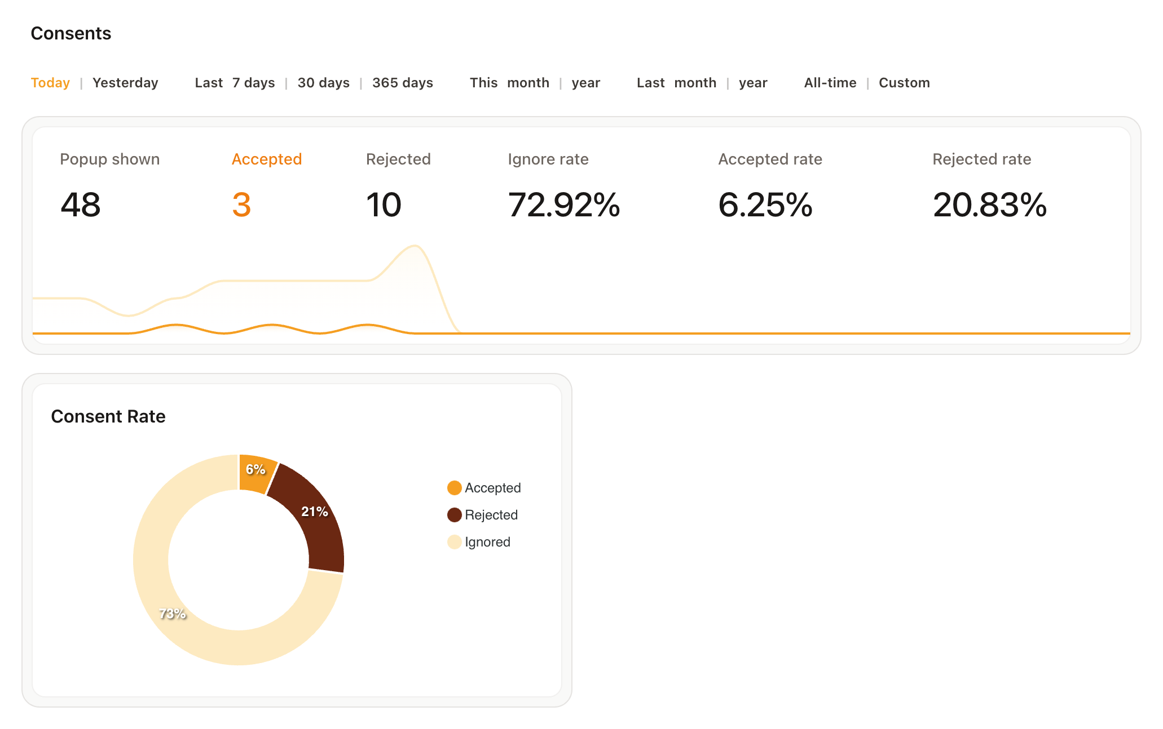Click the 3 accepted value
This screenshot has height=729, width=1163.
click(241, 205)
